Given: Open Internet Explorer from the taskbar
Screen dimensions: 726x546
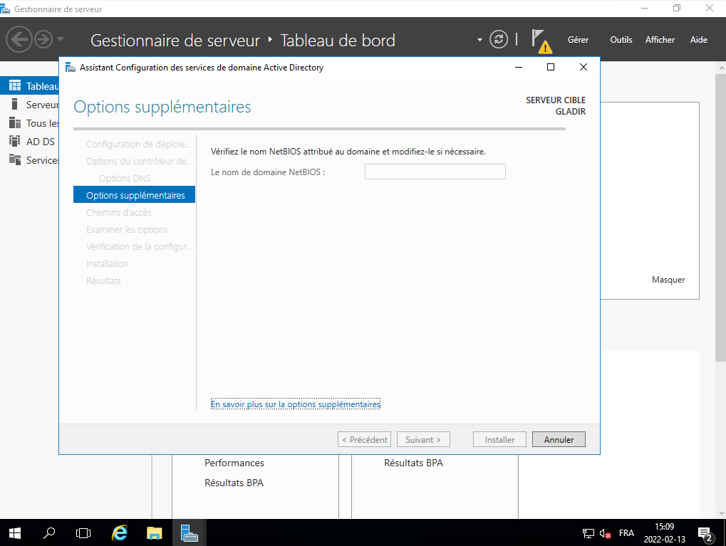Looking at the screenshot, I should coord(120,532).
